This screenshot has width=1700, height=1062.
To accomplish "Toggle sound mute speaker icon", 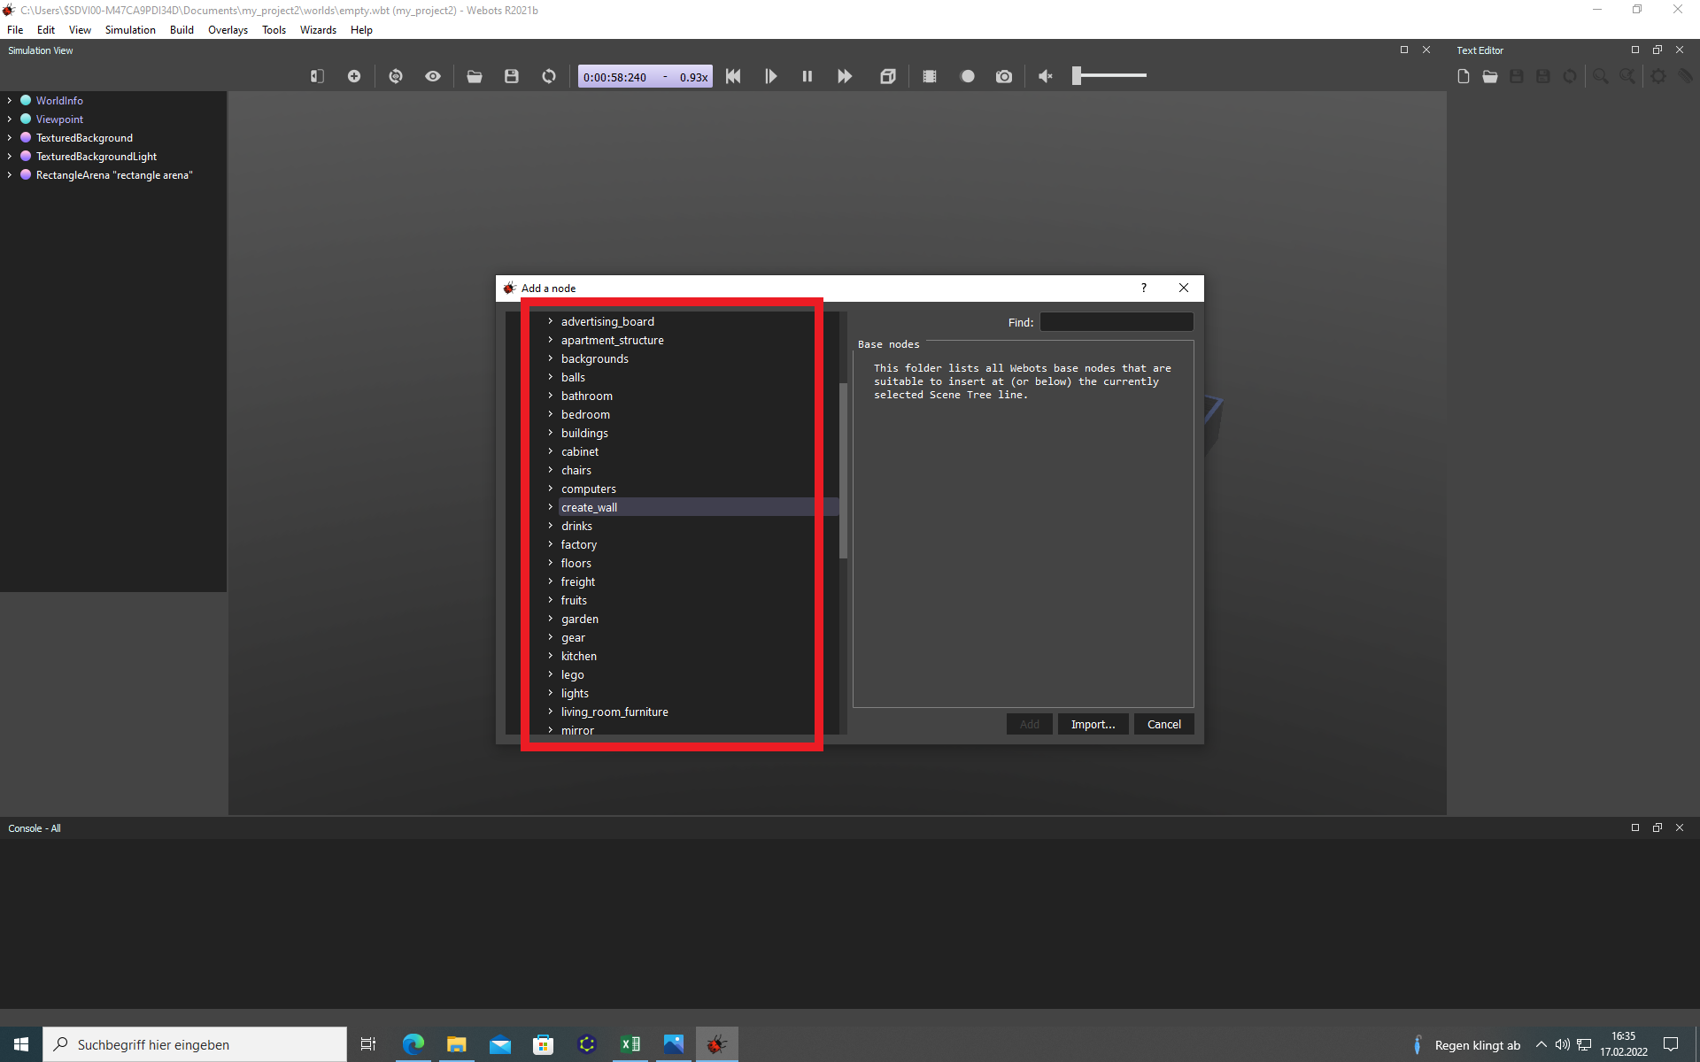I will click(x=1046, y=77).
